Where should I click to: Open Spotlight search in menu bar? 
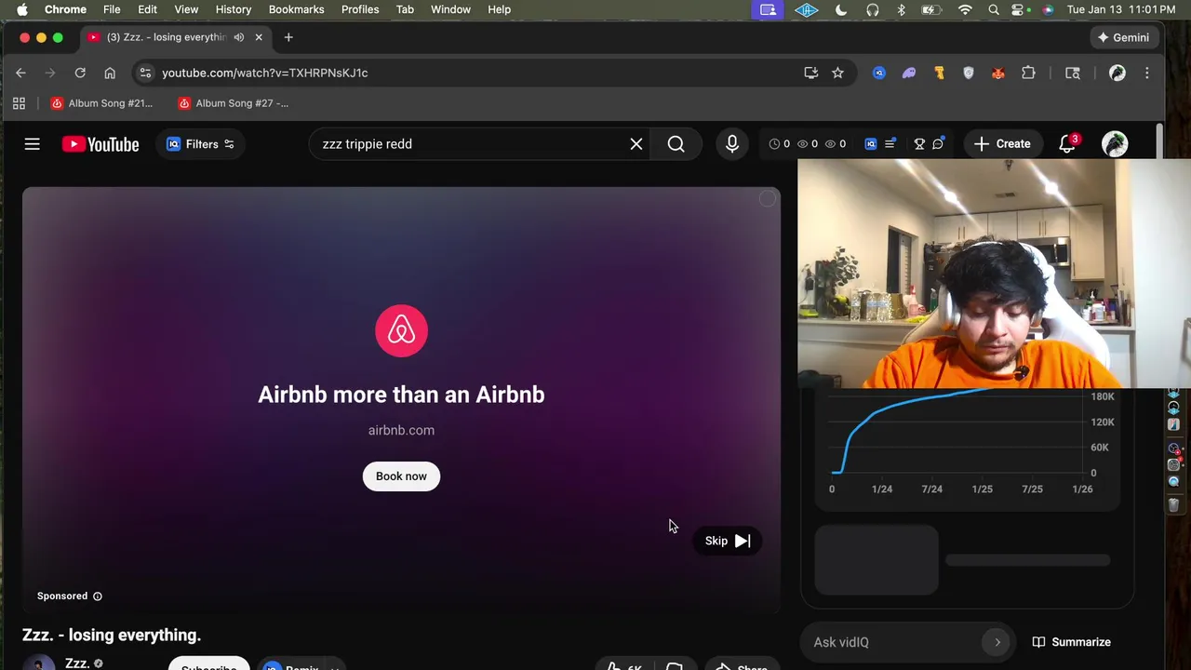(994, 9)
